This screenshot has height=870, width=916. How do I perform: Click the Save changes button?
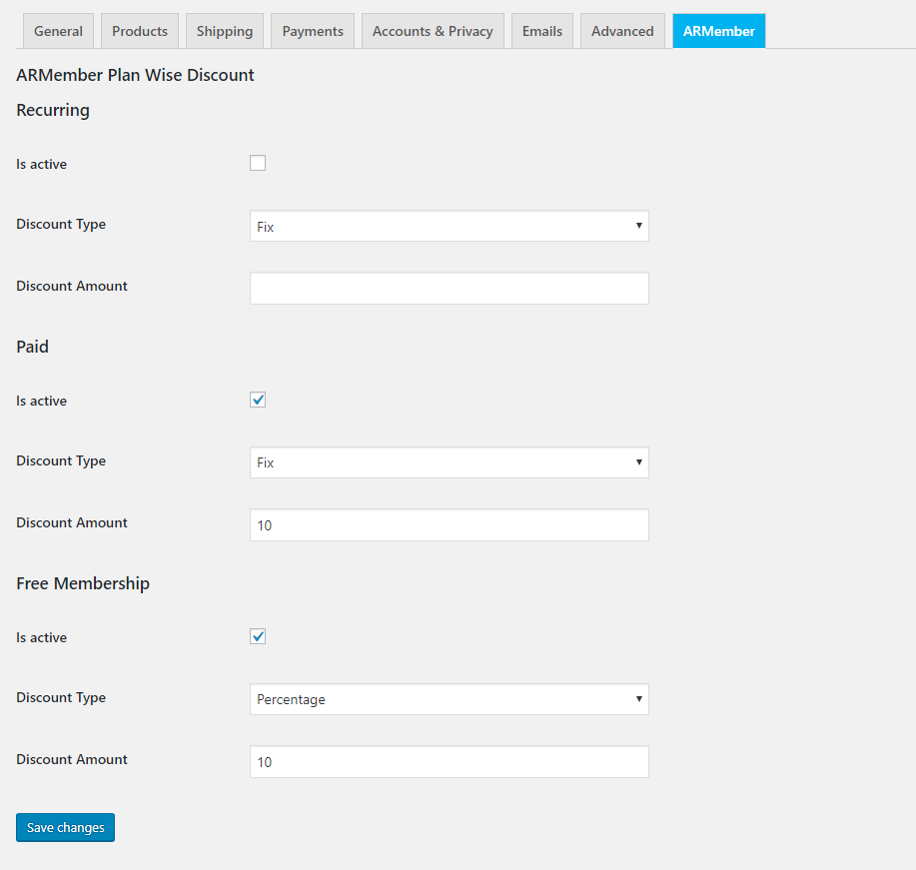point(66,827)
